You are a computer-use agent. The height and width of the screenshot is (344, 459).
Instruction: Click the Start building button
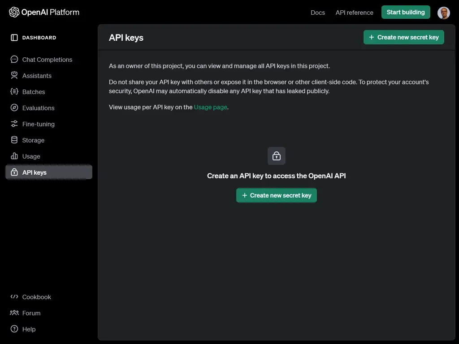click(x=405, y=12)
